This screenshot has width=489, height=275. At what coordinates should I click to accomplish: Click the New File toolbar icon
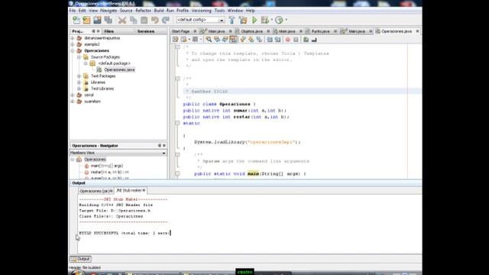[x=76, y=21]
